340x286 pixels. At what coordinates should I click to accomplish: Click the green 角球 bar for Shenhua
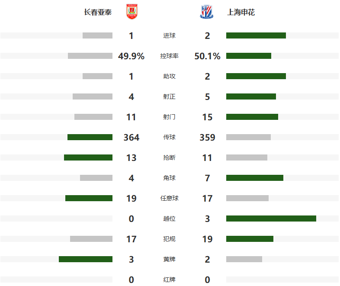click(x=254, y=178)
